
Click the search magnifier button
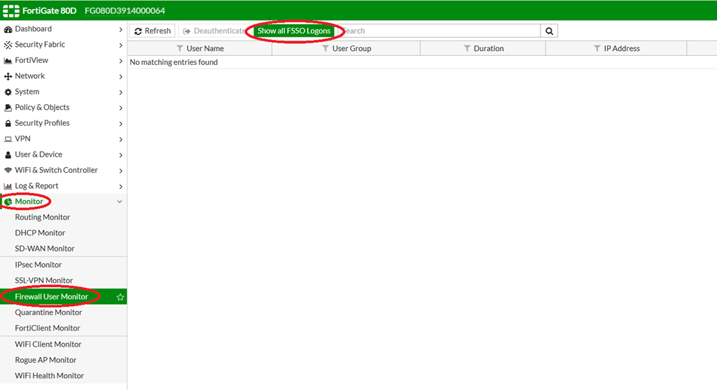549,31
